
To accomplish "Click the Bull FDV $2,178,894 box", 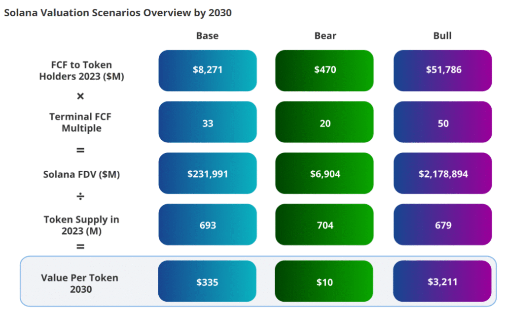I will (443, 174).
